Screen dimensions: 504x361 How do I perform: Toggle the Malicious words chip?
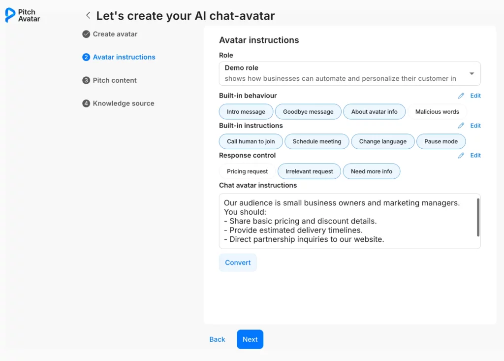coord(437,112)
